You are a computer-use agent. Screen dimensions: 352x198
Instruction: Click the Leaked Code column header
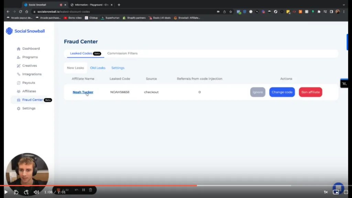click(120, 79)
